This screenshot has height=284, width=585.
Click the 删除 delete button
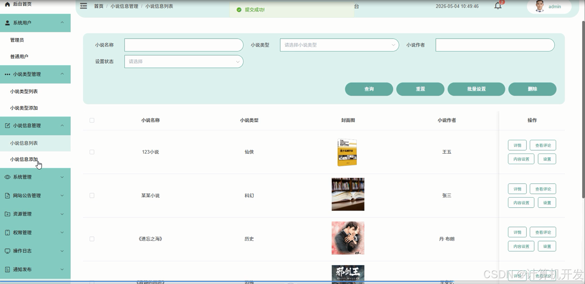pyautogui.click(x=532, y=89)
